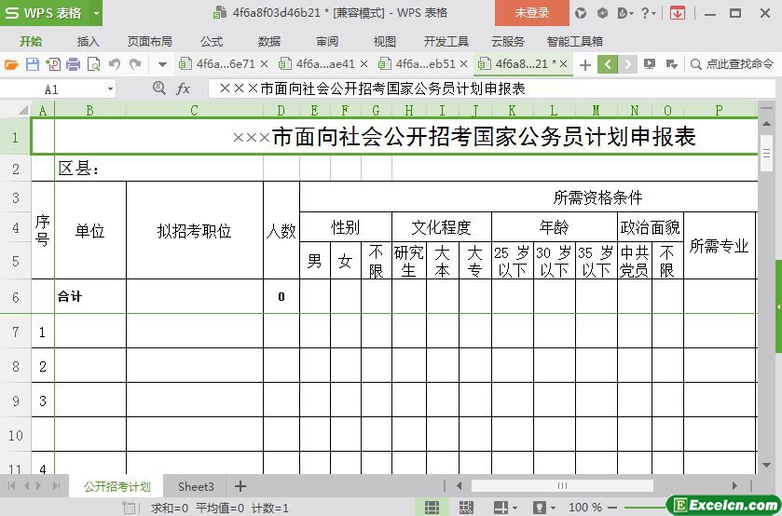The width and height of the screenshot is (782, 516).
Task: Click the Print Preview icon
Action: click(x=93, y=64)
